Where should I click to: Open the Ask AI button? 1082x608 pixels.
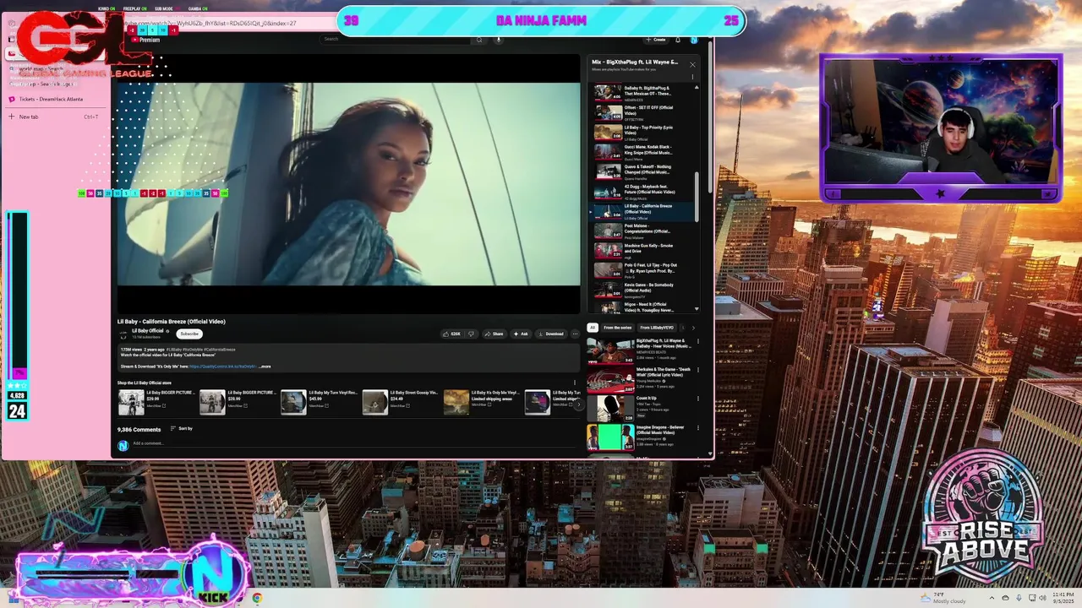pos(521,334)
